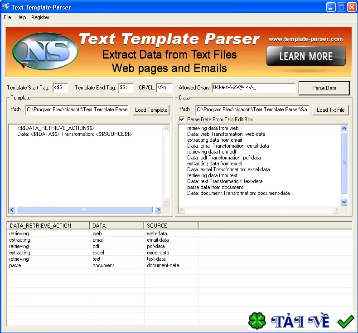Click the NS logo in banner
Viewport: 358px width, 333px height.
(45, 51)
